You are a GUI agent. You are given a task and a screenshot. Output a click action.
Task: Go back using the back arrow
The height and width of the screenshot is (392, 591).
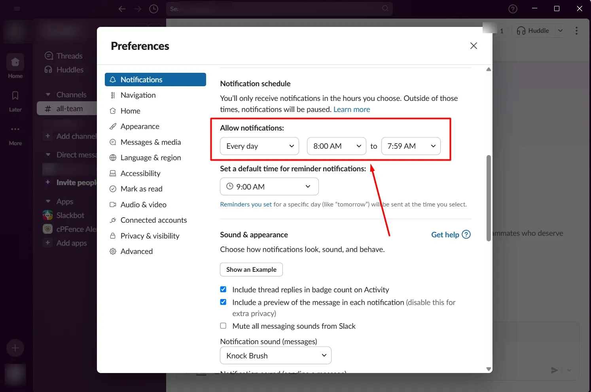click(x=122, y=9)
